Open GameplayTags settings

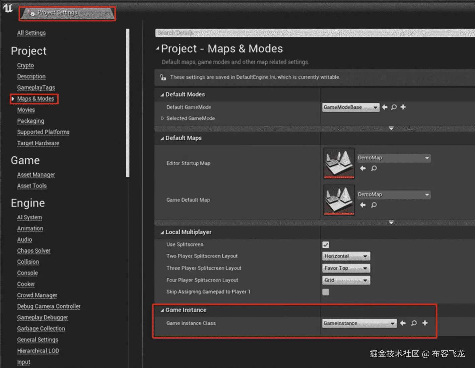click(36, 87)
